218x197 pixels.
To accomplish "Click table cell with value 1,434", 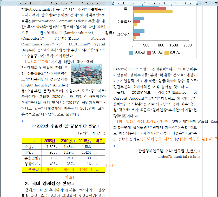I will [66, 147].
